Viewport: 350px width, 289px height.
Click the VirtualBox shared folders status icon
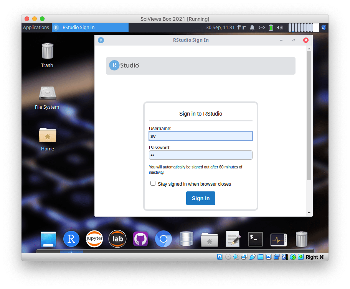tap(260, 257)
